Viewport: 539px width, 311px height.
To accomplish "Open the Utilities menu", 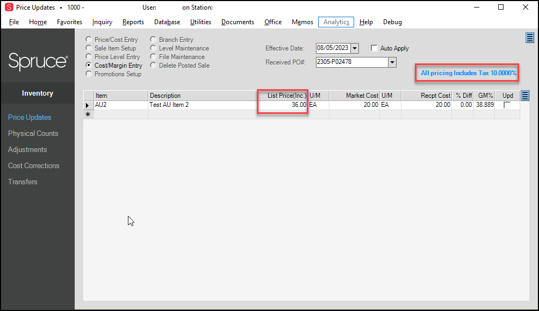I will point(200,22).
